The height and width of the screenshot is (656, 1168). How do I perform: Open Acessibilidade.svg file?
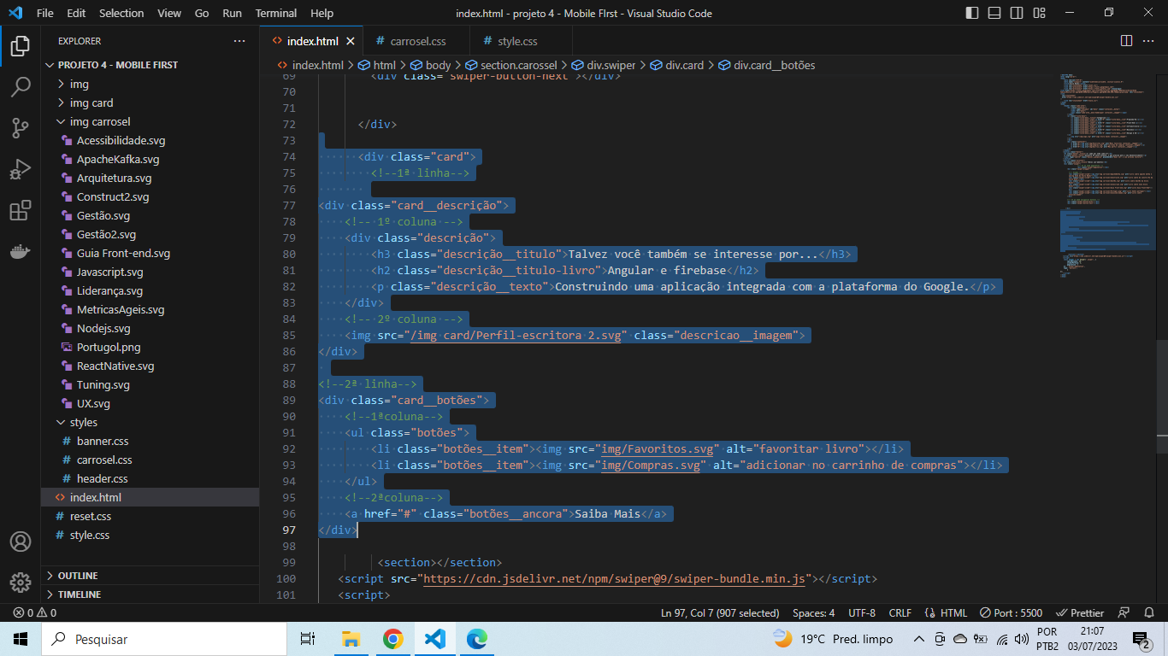pyautogui.click(x=150, y=140)
